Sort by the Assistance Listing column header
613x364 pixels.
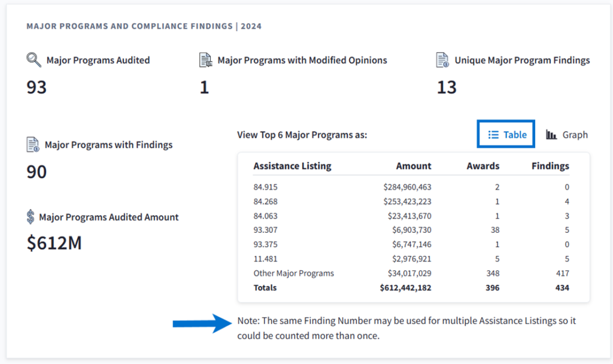click(292, 166)
